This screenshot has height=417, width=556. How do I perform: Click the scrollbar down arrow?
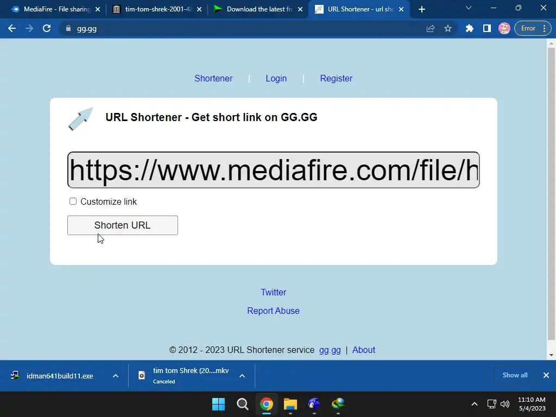point(551,355)
